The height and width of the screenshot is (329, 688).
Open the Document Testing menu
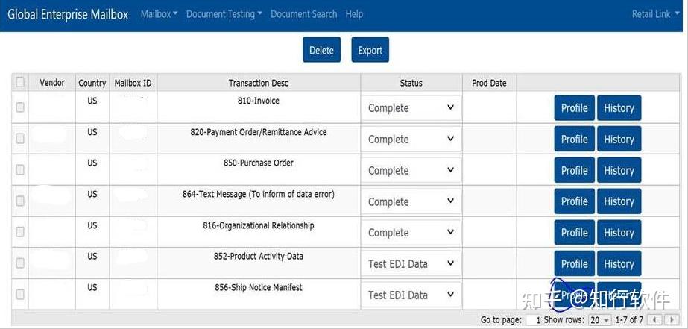(x=224, y=14)
